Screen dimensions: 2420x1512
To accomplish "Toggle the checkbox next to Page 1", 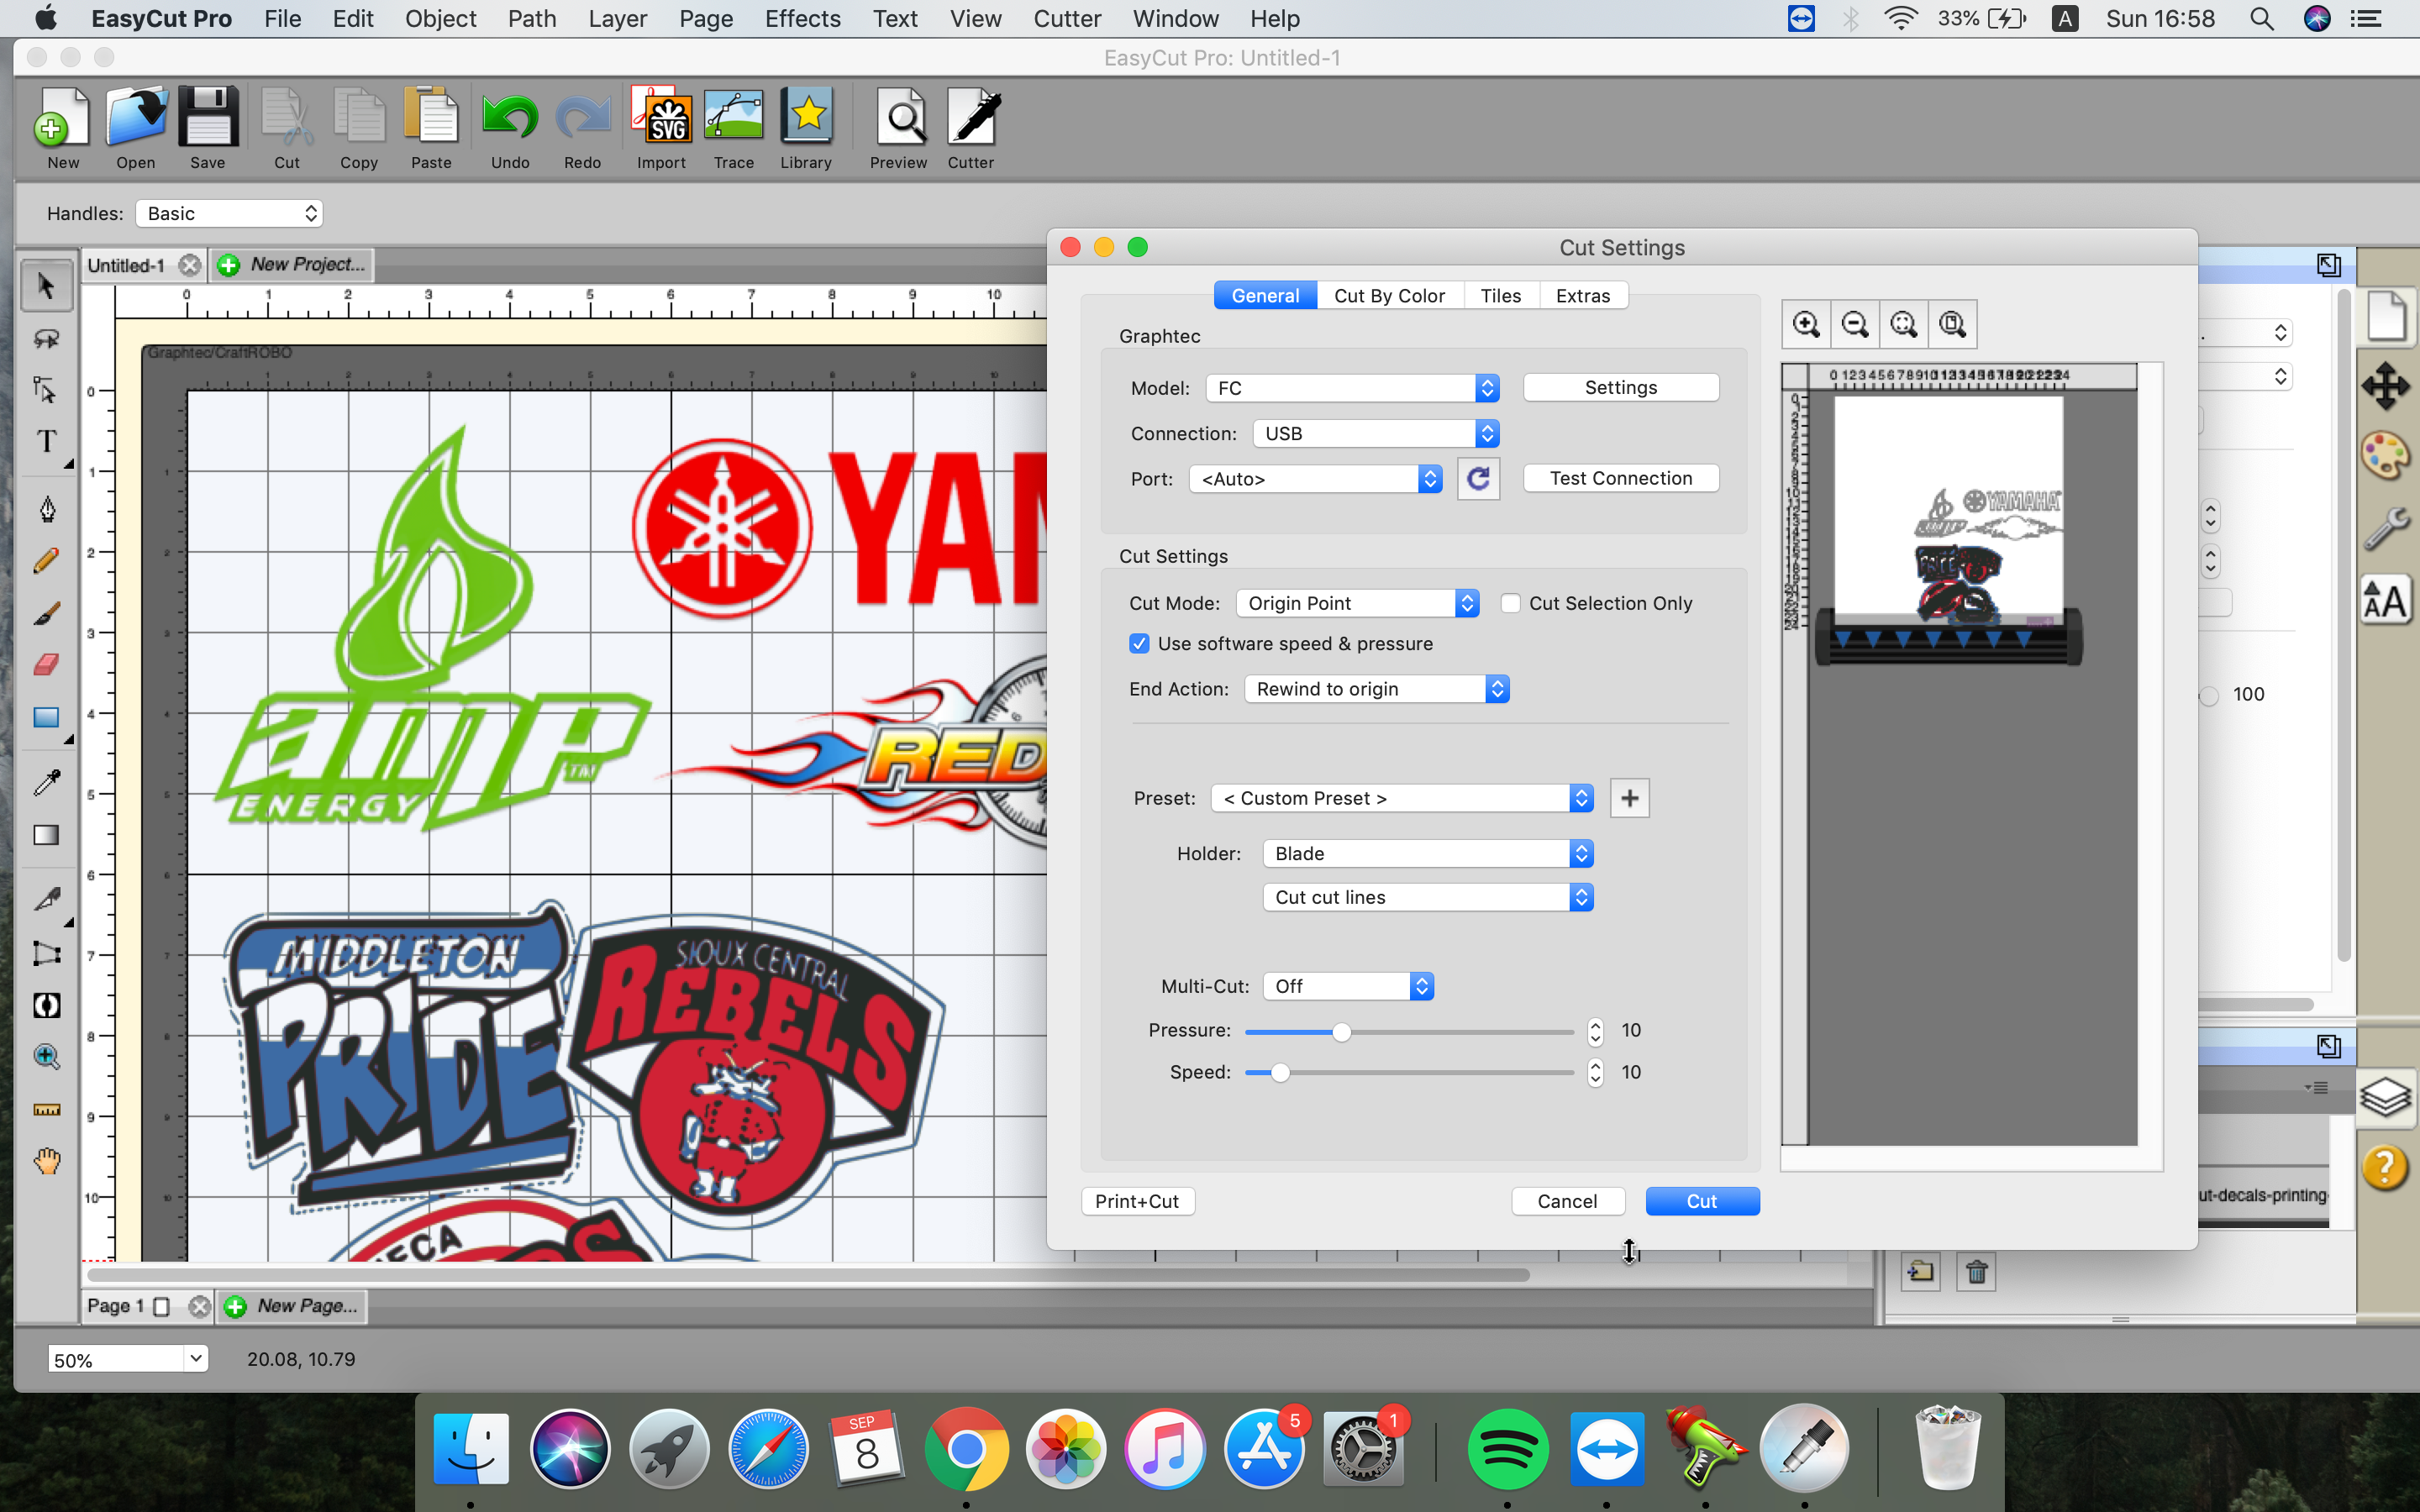I will pos(163,1305).
